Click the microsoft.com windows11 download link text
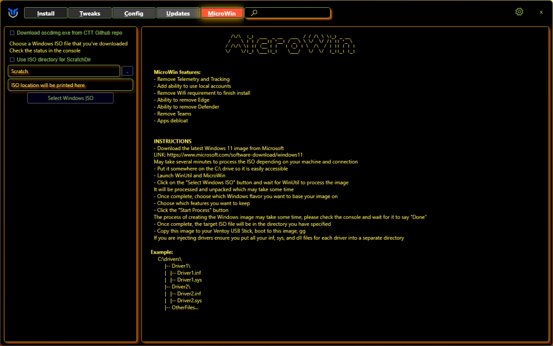This screenshot has width=553, height=346. point(234,154)
